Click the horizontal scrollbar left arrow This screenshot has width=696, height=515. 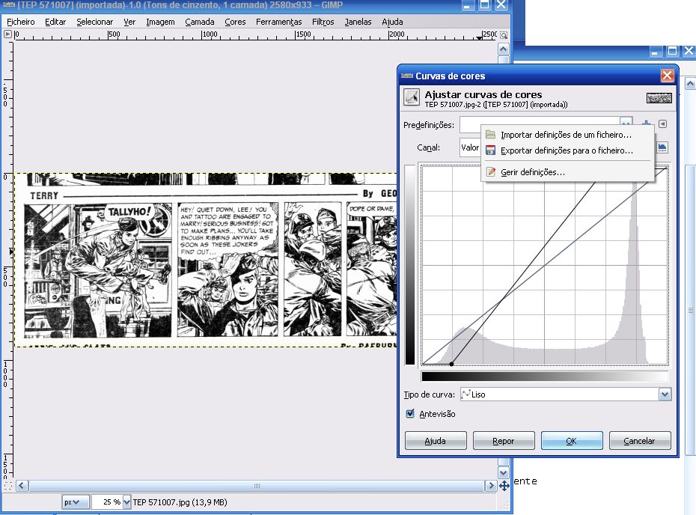click(x=22, y=486)
